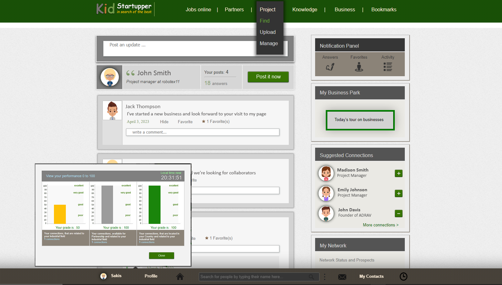The width and height of the screenshot is (502, 285).
Task: Open the Business menu
Action: click(345, 10)
